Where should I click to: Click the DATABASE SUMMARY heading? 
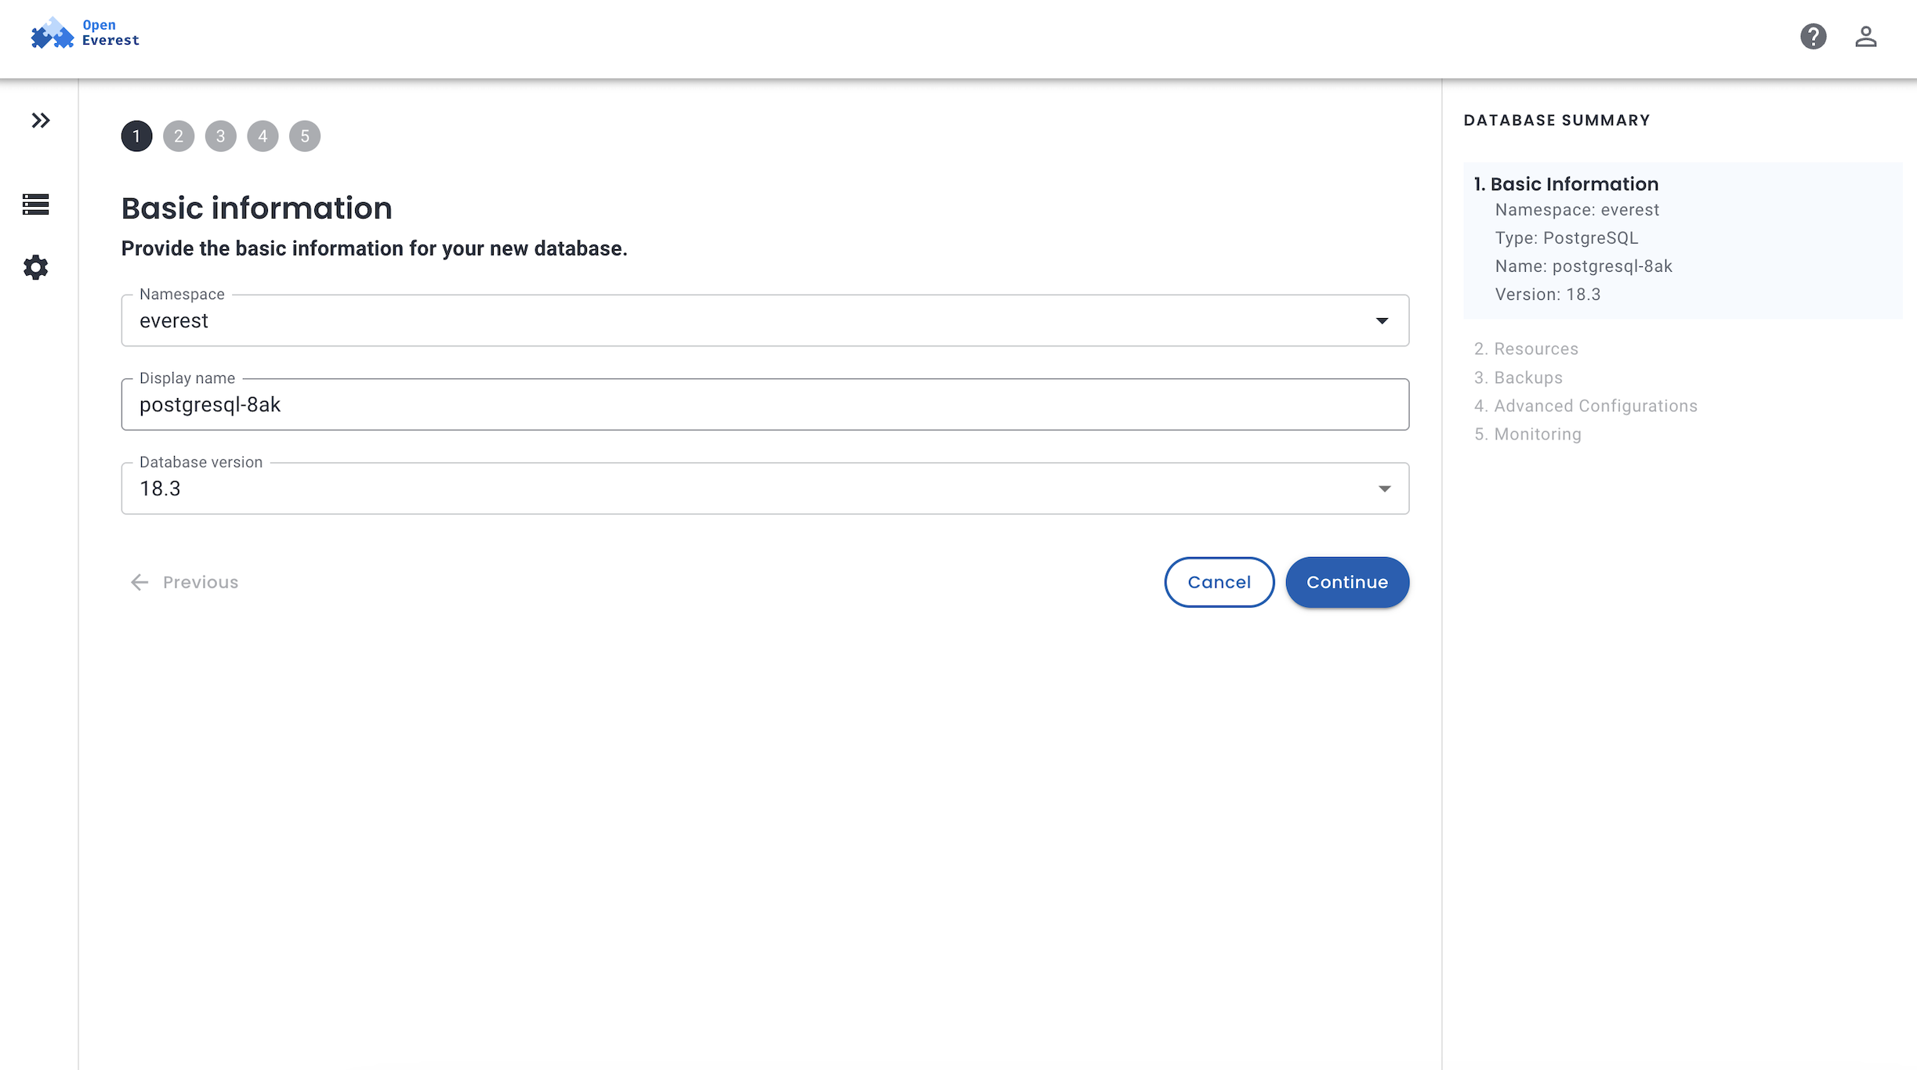click(1556, 120)
